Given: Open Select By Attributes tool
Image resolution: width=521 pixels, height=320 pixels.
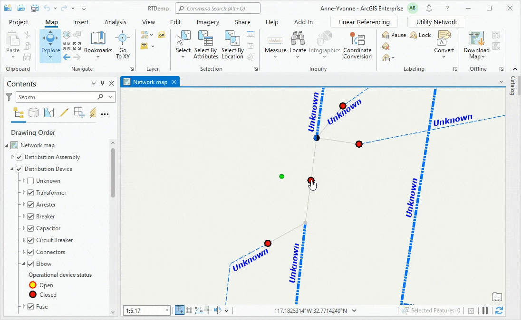Looking at the screenshot, I should coord(206,45).
